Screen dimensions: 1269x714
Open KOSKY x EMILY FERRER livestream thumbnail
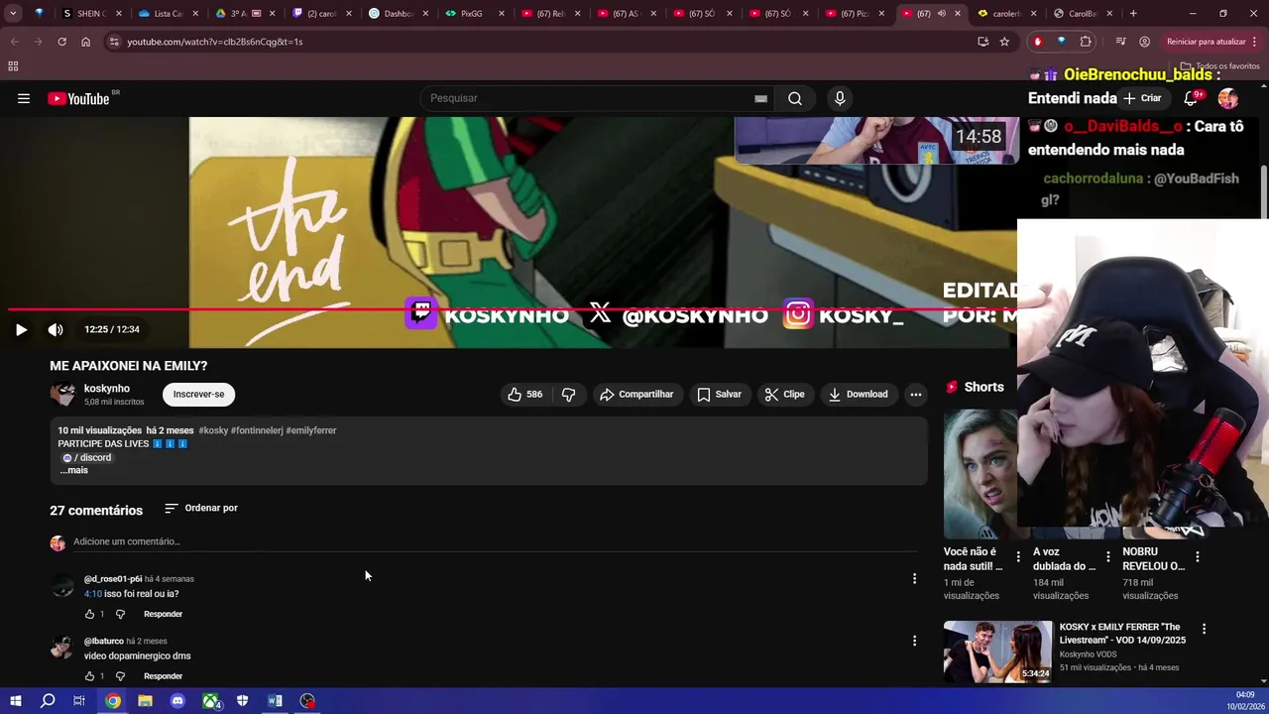point(997,652)
